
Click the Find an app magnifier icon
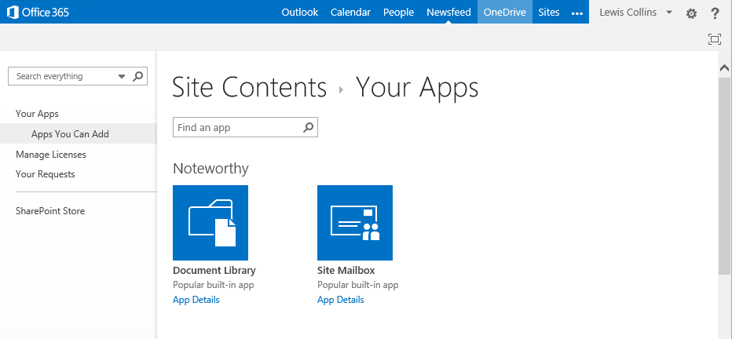pyautogui.click(x=309, y=127)
